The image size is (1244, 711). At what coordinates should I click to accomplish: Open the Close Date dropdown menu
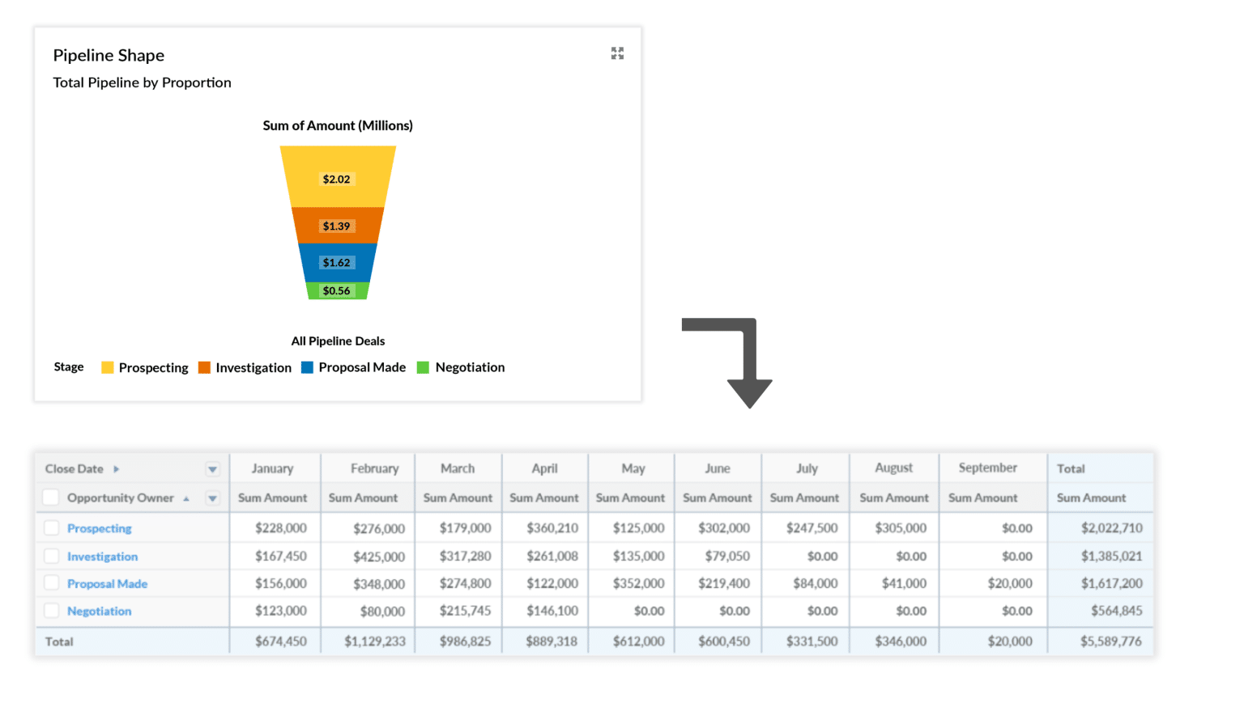(x=212, y=468)
